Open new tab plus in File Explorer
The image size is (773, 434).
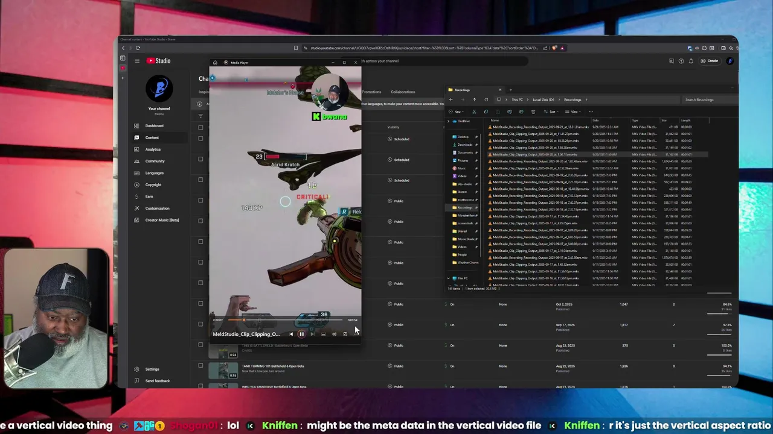click(x=510, y=90)
